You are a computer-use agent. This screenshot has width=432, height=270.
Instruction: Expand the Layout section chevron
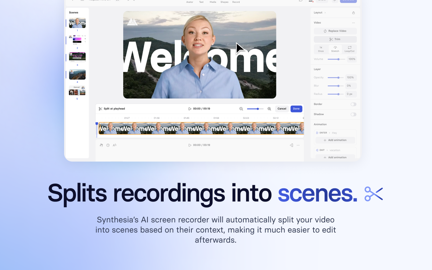coord(325,12)
